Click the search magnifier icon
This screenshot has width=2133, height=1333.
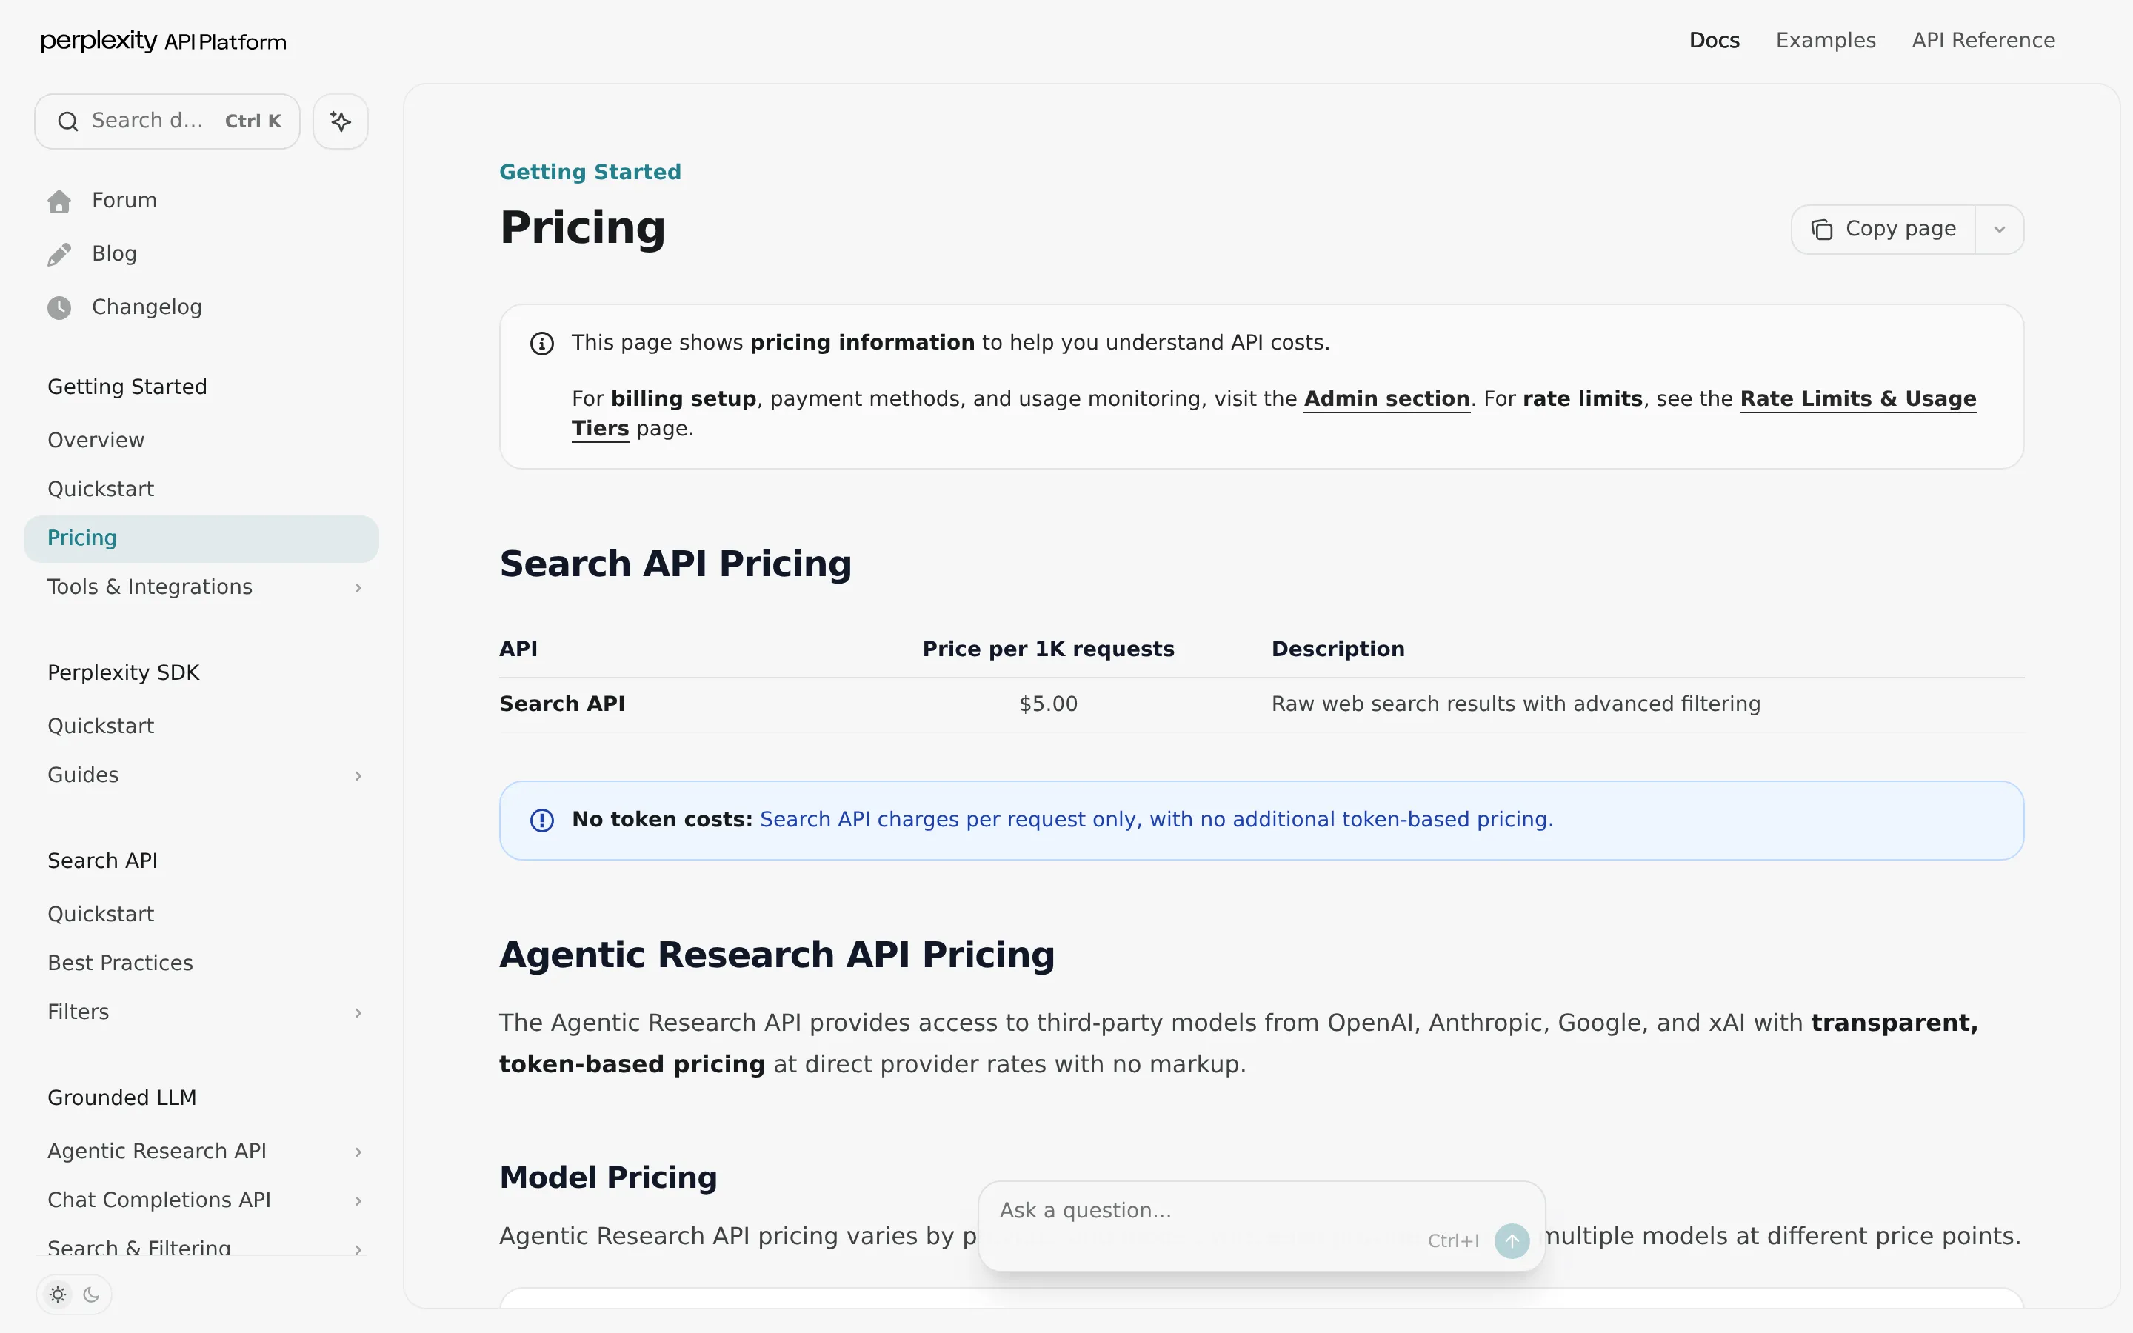point(68,121)
